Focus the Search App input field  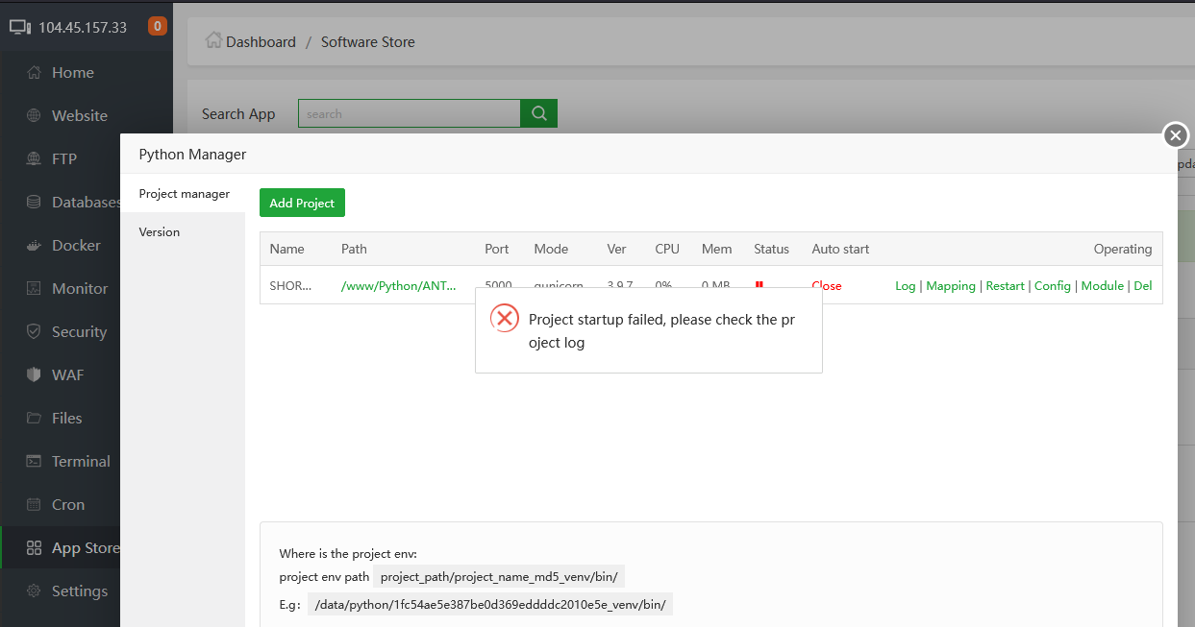click(409, 114)
